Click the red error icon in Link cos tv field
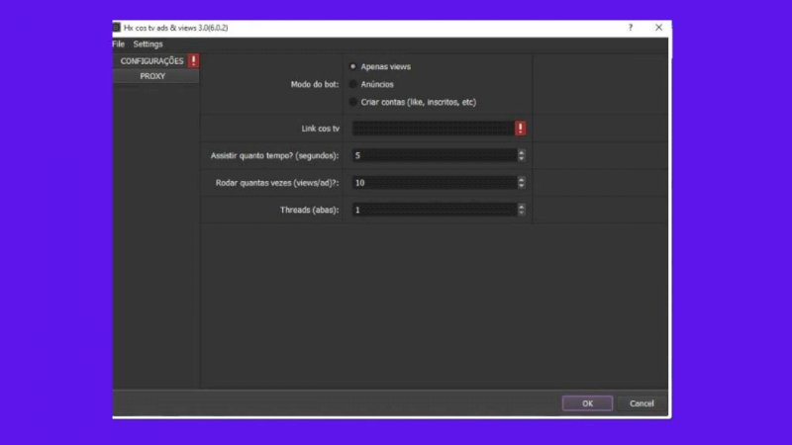 point(521,129)
